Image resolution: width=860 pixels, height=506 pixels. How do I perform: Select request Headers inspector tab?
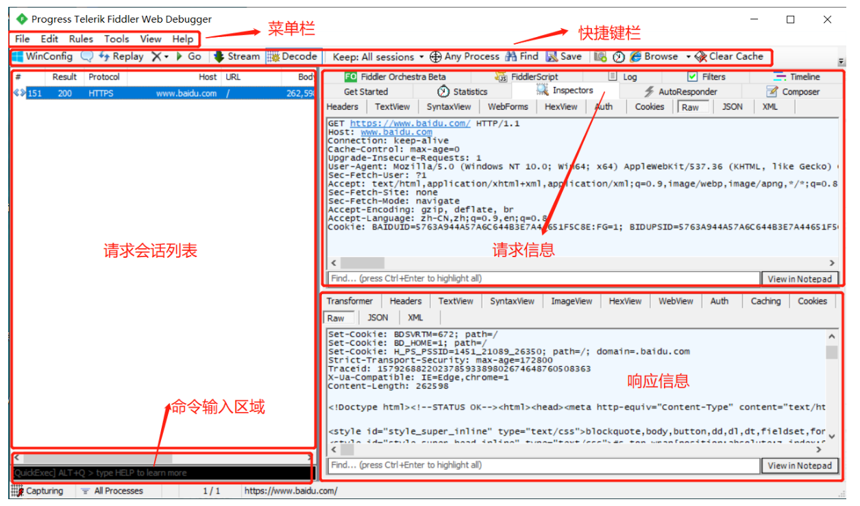pos(342,106)
